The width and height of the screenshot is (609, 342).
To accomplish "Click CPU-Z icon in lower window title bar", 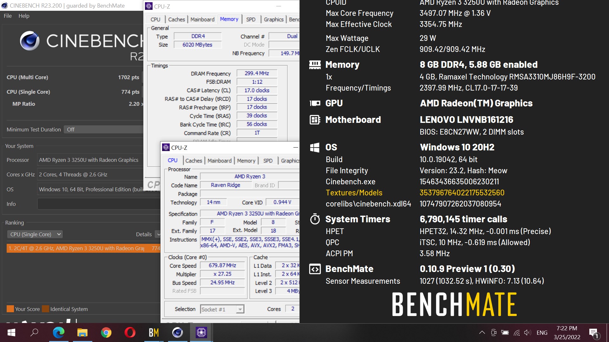I will pyautogui.click(x=166, y=147).
